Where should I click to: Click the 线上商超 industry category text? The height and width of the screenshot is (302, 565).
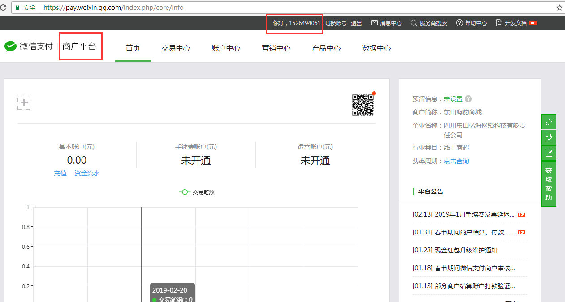[x=457, y=148]
